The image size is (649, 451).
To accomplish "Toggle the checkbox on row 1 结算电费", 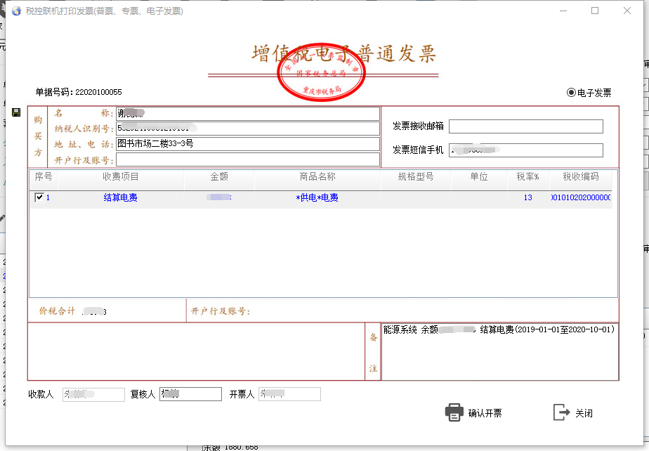I will [x=39, y=197].
